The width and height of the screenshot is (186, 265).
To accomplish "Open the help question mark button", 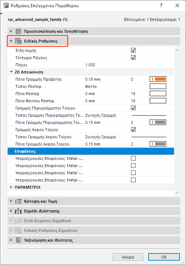I will click(161, 5).
